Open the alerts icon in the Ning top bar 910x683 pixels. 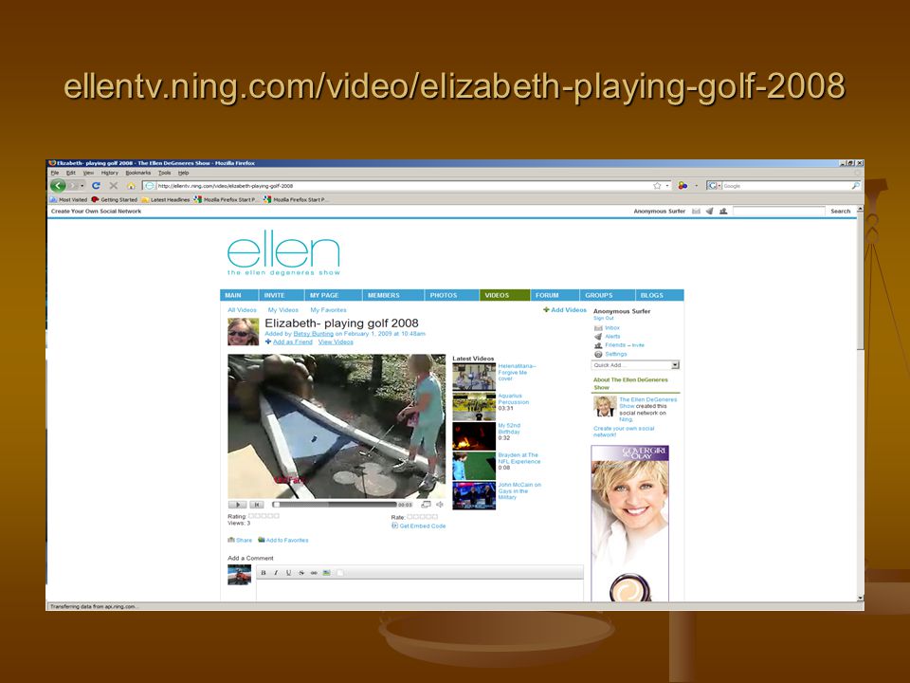(709, 212)
